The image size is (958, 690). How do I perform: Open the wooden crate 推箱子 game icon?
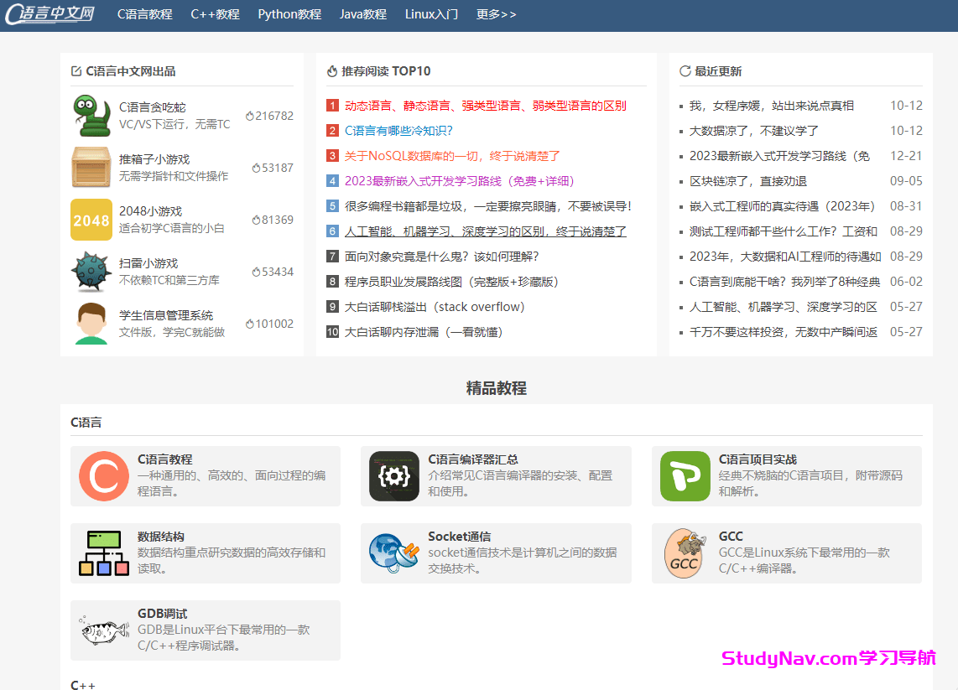[x=91, y=168]
